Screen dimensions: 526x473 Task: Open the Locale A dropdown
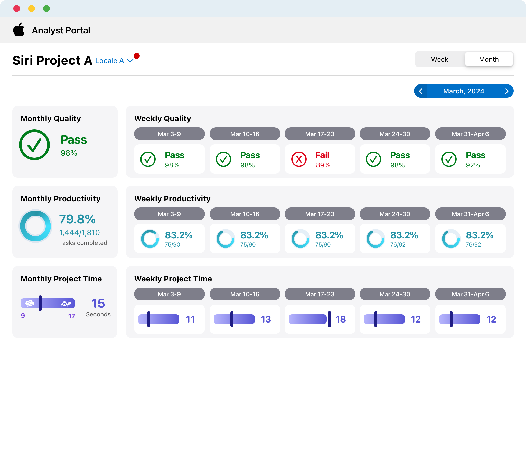114,61
